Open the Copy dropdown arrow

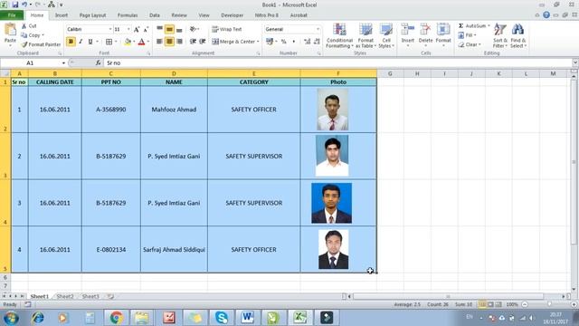[43, 35]
